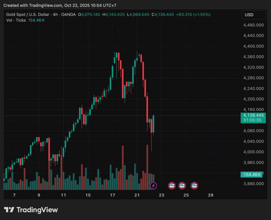This screenshot has width=271, height=220.
Task: Click the current price label 4,138.445
Action: (254, 115)
